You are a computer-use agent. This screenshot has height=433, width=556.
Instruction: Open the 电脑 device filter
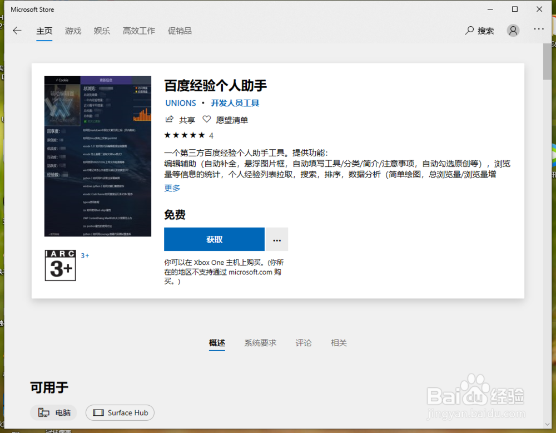53,412
